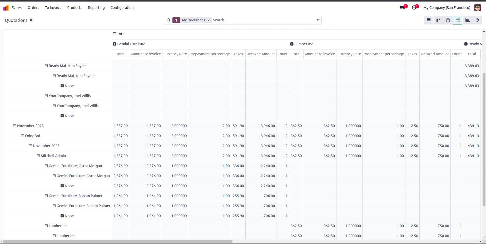Open the activity view clock icon
This screenshot has width=486, height=244.
coord(477,20)
